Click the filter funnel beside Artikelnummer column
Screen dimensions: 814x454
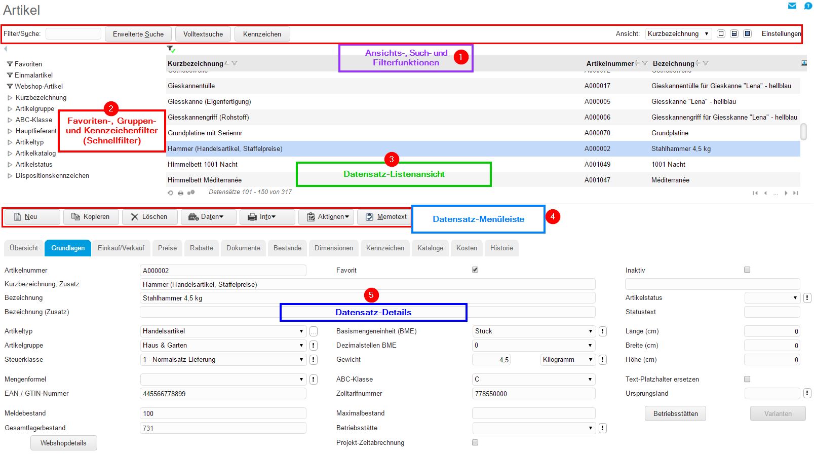[x=645, y=63]
